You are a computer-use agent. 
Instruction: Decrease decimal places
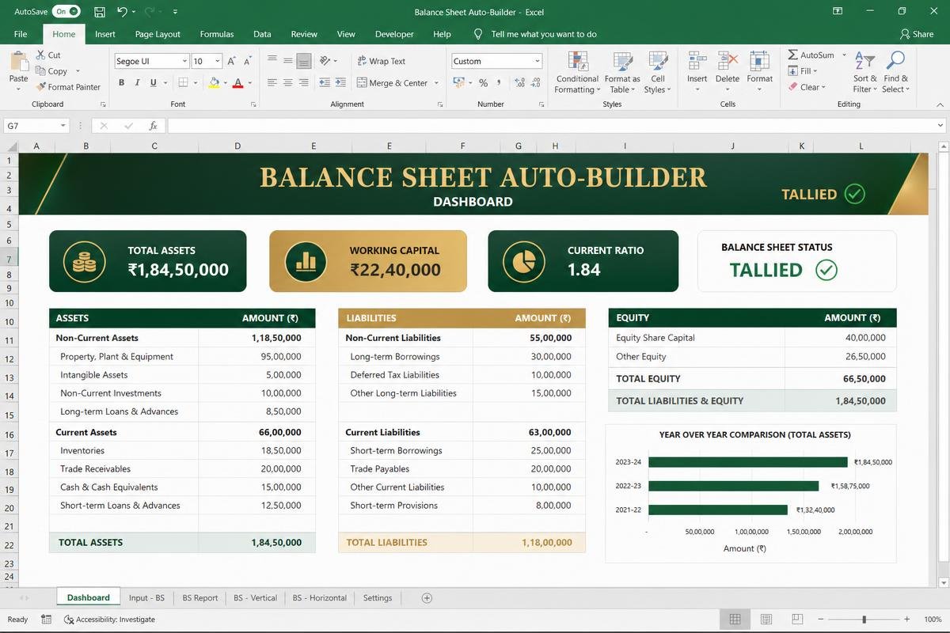536,82
